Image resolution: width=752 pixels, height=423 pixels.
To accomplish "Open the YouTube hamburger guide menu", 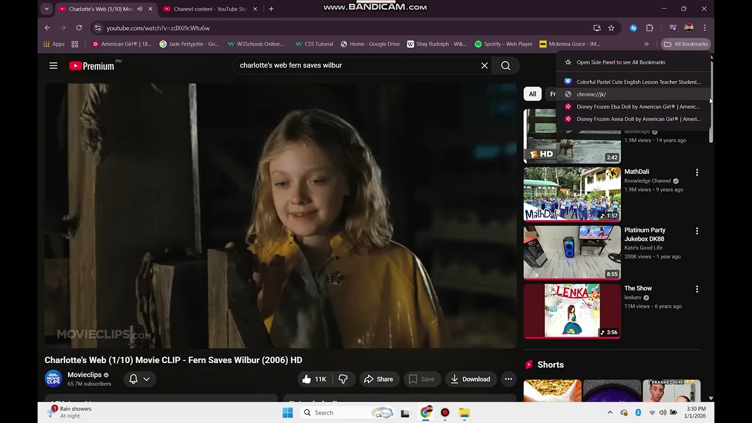I will pos(53,66).
